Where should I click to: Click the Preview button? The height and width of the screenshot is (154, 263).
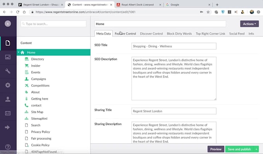click(216, 149)
